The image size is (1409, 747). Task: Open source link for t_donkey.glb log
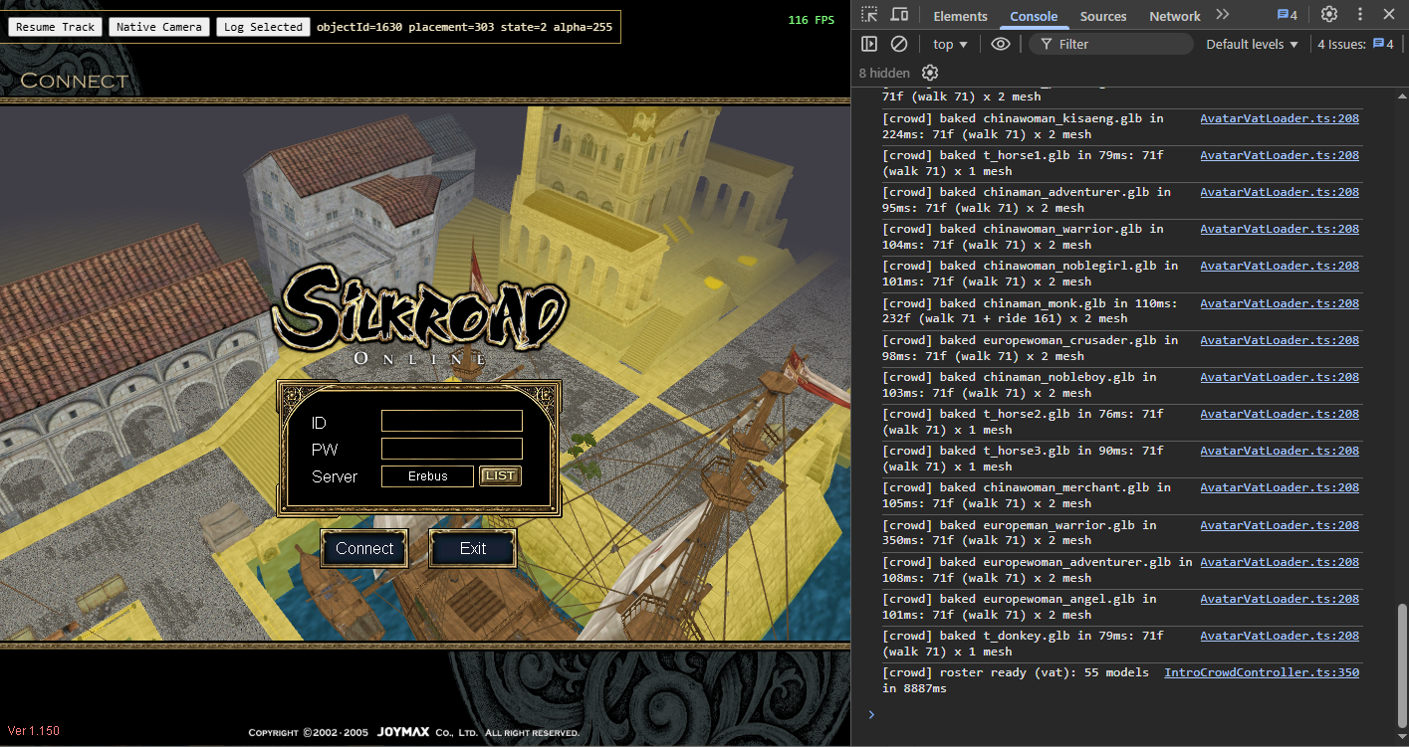click(1280, 636)
